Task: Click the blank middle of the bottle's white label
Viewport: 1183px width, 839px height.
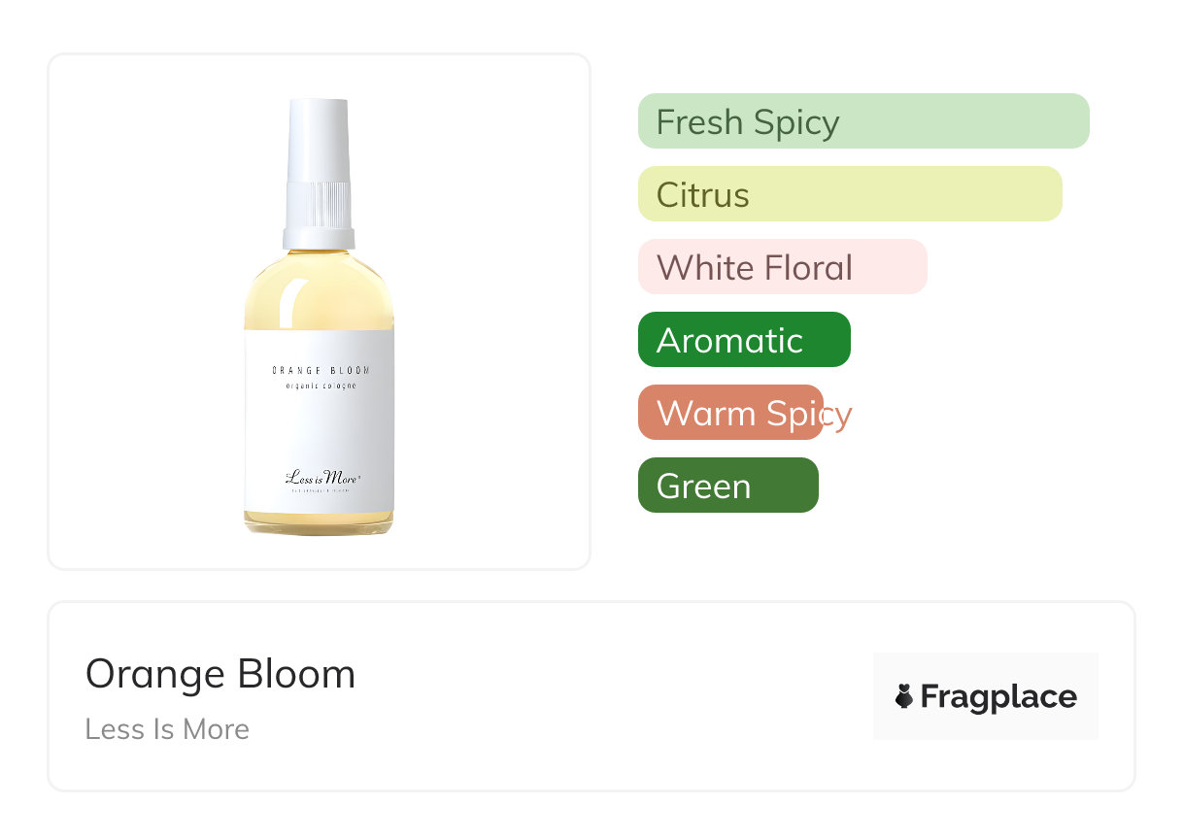Action: click(320, 427)
